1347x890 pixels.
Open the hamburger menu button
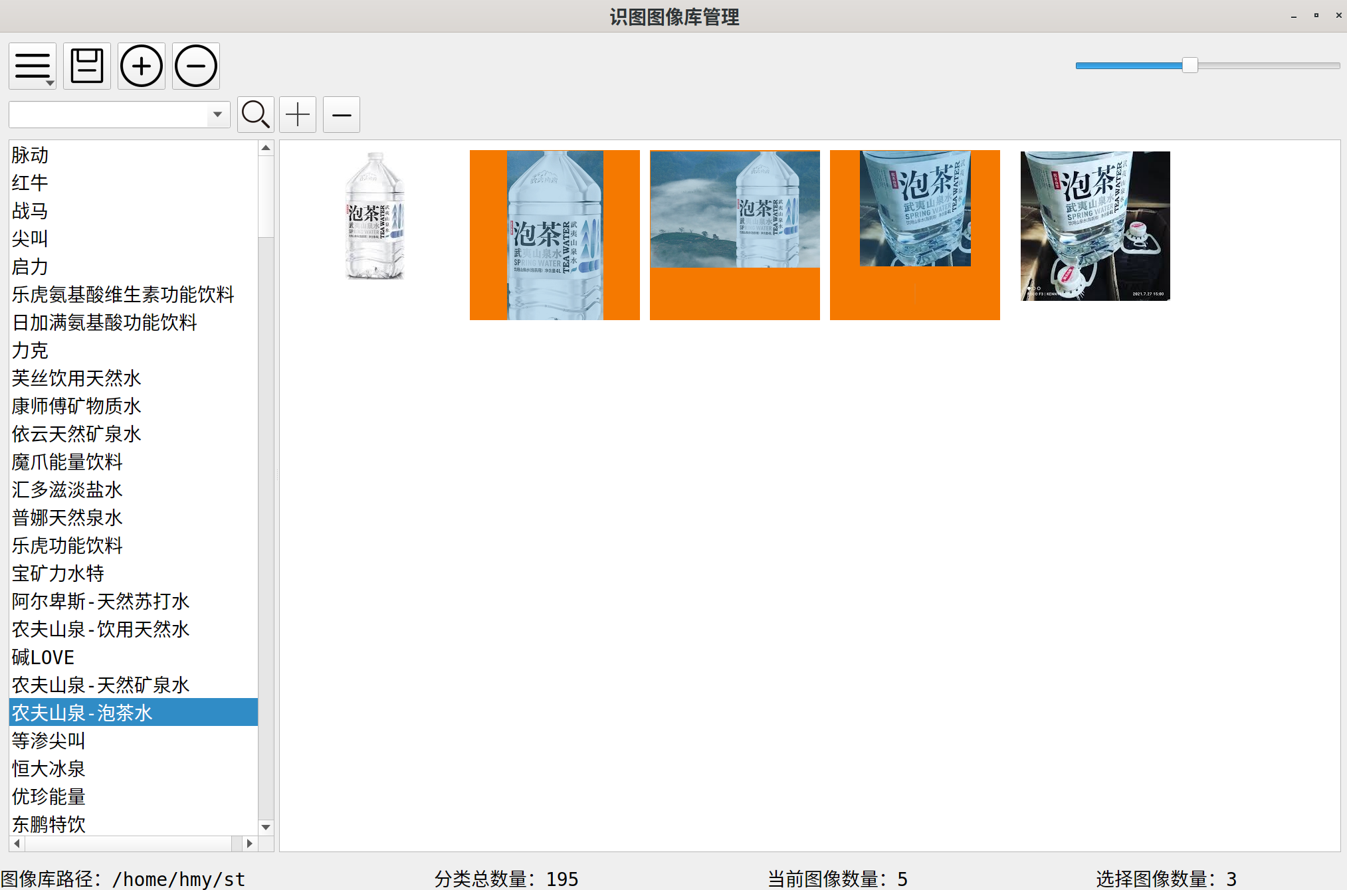tap(33, 66)
